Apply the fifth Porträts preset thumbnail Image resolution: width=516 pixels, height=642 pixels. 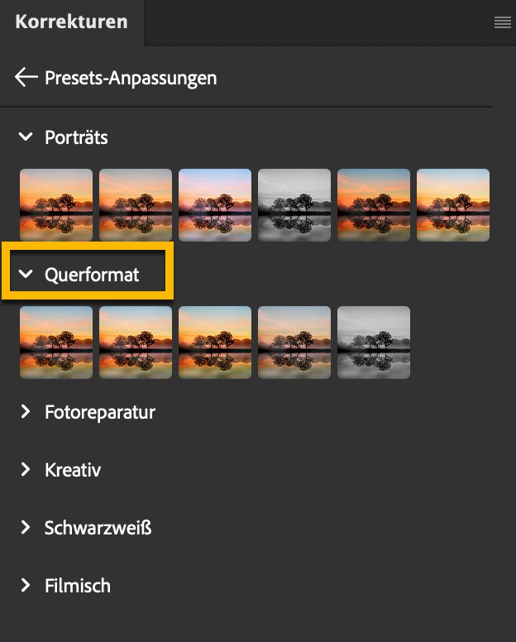coord(374,205)
